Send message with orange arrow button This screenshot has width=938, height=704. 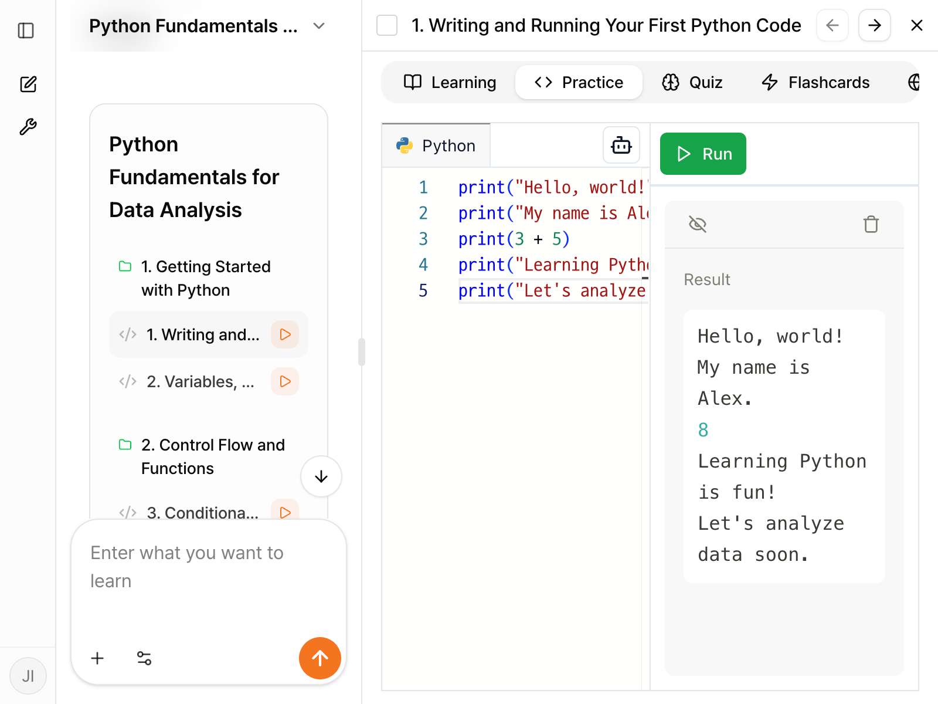pyautogui.click(x=320, y=658)
